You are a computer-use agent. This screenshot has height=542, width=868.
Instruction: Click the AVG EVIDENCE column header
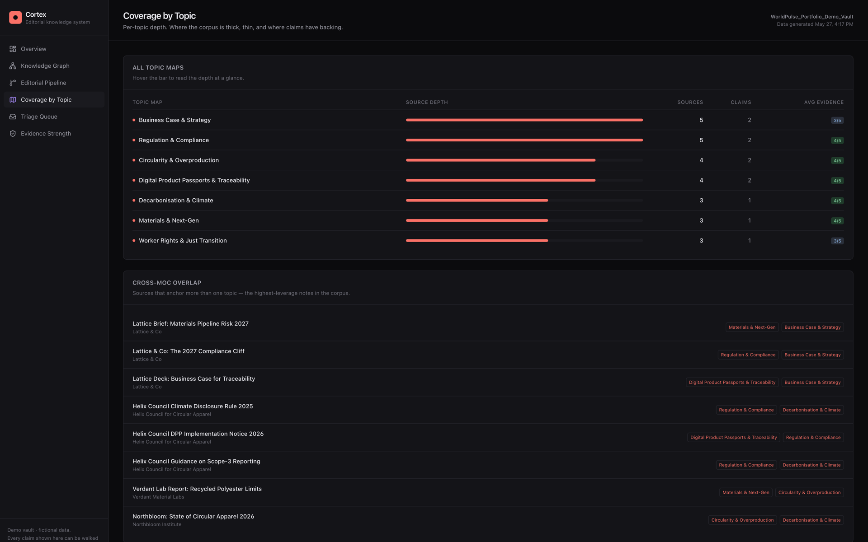tap(824, 103)
